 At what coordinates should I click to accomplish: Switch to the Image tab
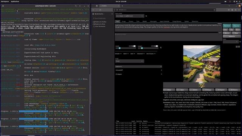pyautogui.click(x=124, y=22)
